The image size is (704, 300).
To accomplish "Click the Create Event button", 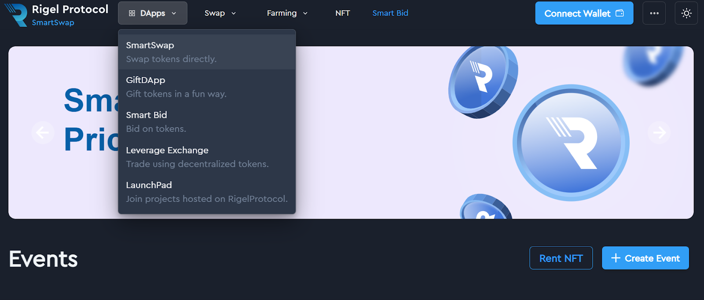I will pos(645,258).
